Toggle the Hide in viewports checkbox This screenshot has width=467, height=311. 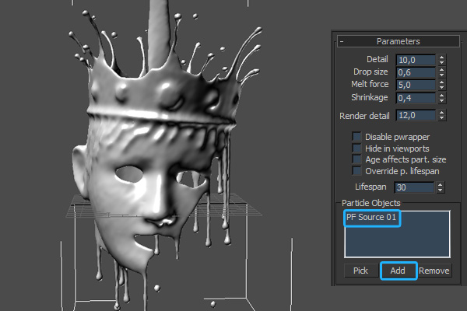click(x=357, y=148)
